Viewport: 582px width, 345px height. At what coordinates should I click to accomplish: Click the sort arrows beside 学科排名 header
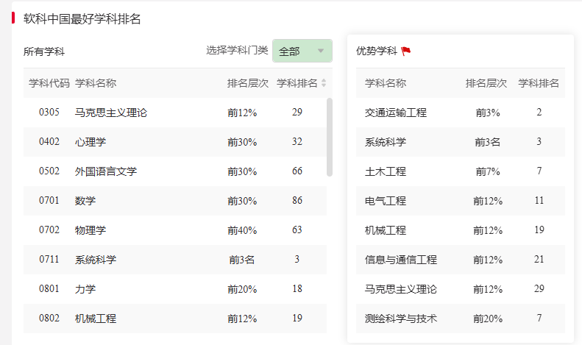(x=324, y=83)
